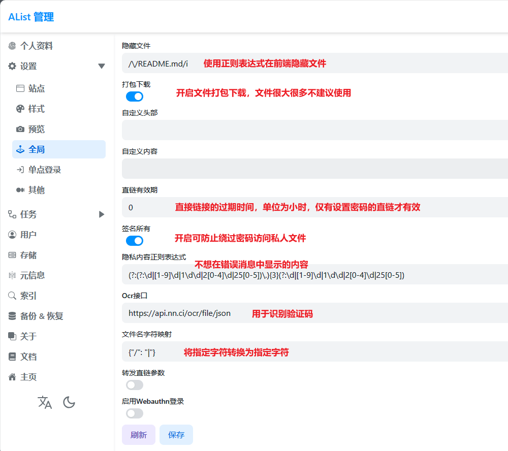Enable the 启用Webauthn登录 switch
This screenshot has width=508, height=451.
pyautogui.click(x=135, y=413)
